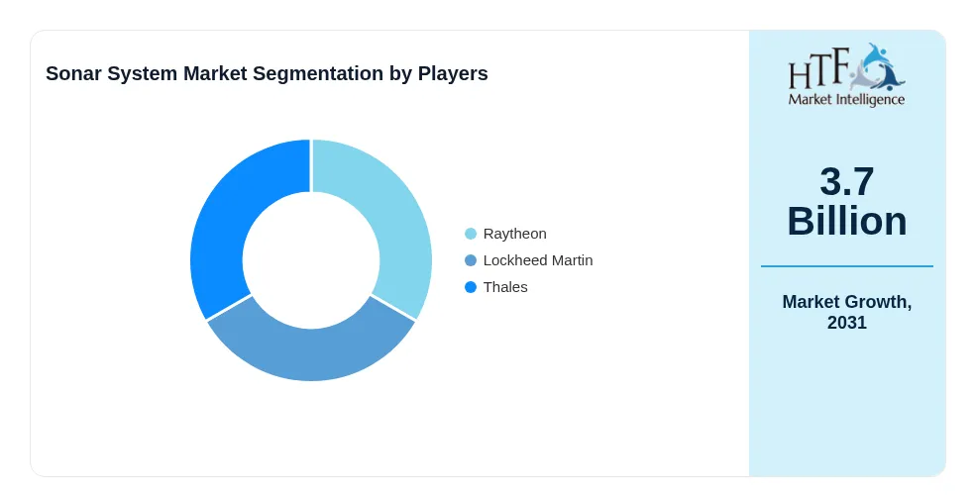Click the Market Growth, 2031 caption
Viewport: 974px width, 495px height.
(847, 312)
